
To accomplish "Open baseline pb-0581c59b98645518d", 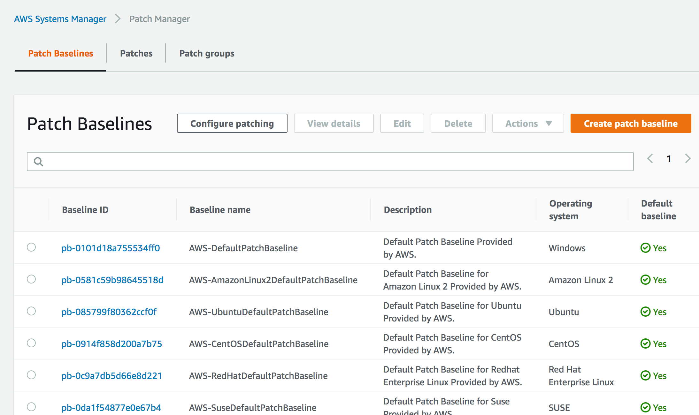I will tap(112, 280).
